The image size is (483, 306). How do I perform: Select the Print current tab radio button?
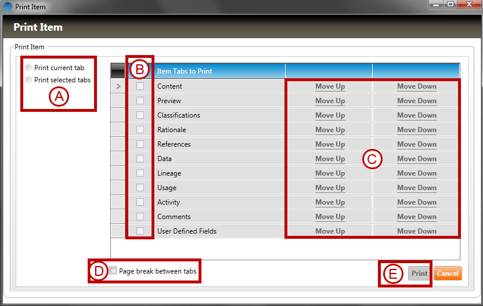(28, 68)
